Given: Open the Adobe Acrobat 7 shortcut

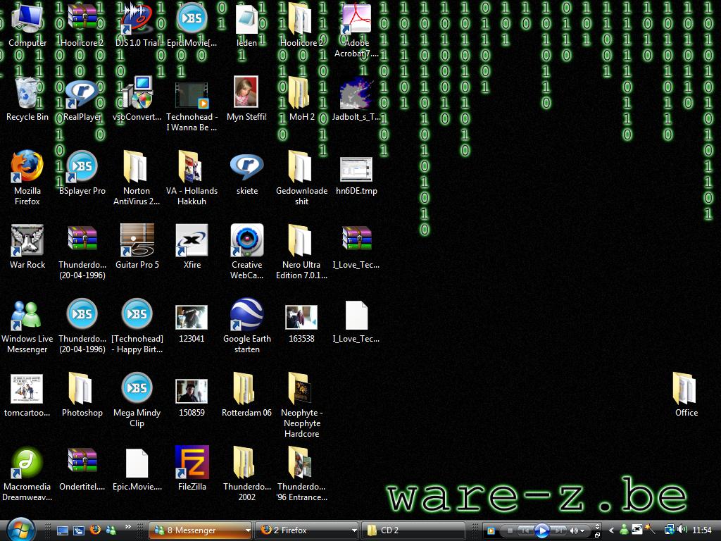Looking at the screenshot, I should click(356, 30).
